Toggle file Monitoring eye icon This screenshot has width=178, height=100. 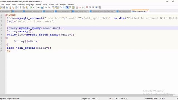pyautogui.click(x=83, y=7)
